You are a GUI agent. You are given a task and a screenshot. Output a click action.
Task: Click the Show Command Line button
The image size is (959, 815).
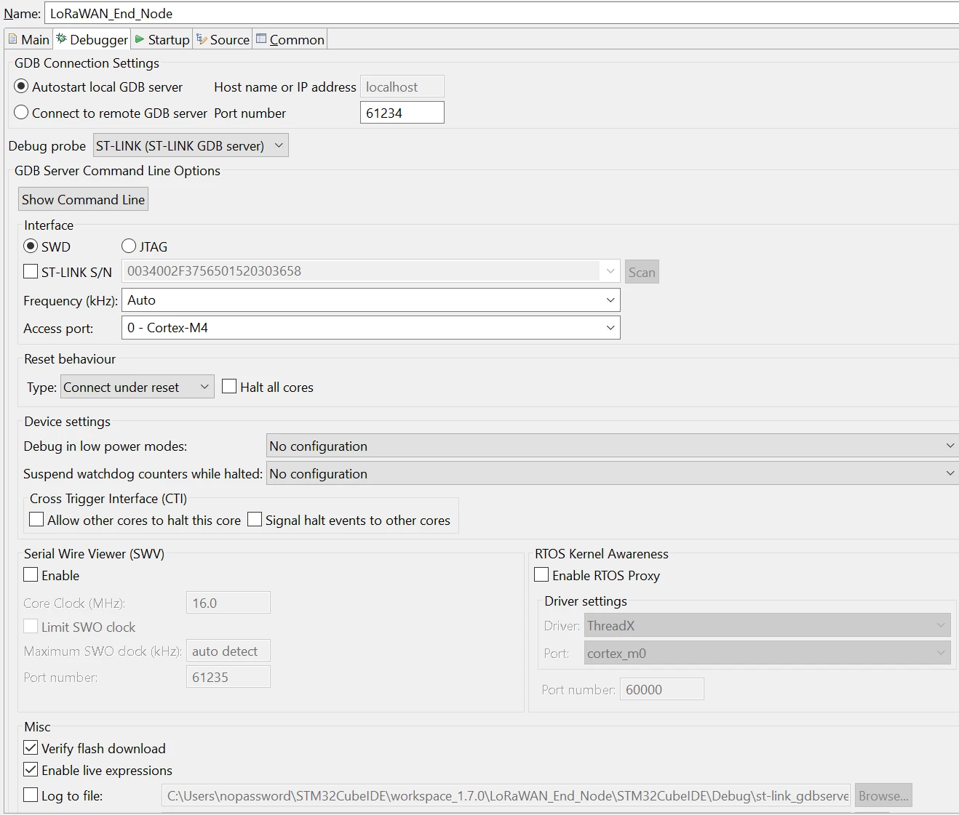pyautogui.click(x=83, y=199)
